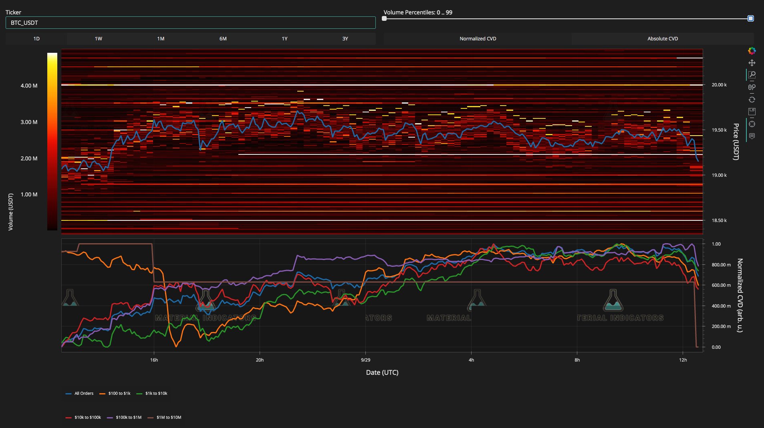764x428 pixels.
Task: Select the 3Y time range
Action: click(345, 39)
